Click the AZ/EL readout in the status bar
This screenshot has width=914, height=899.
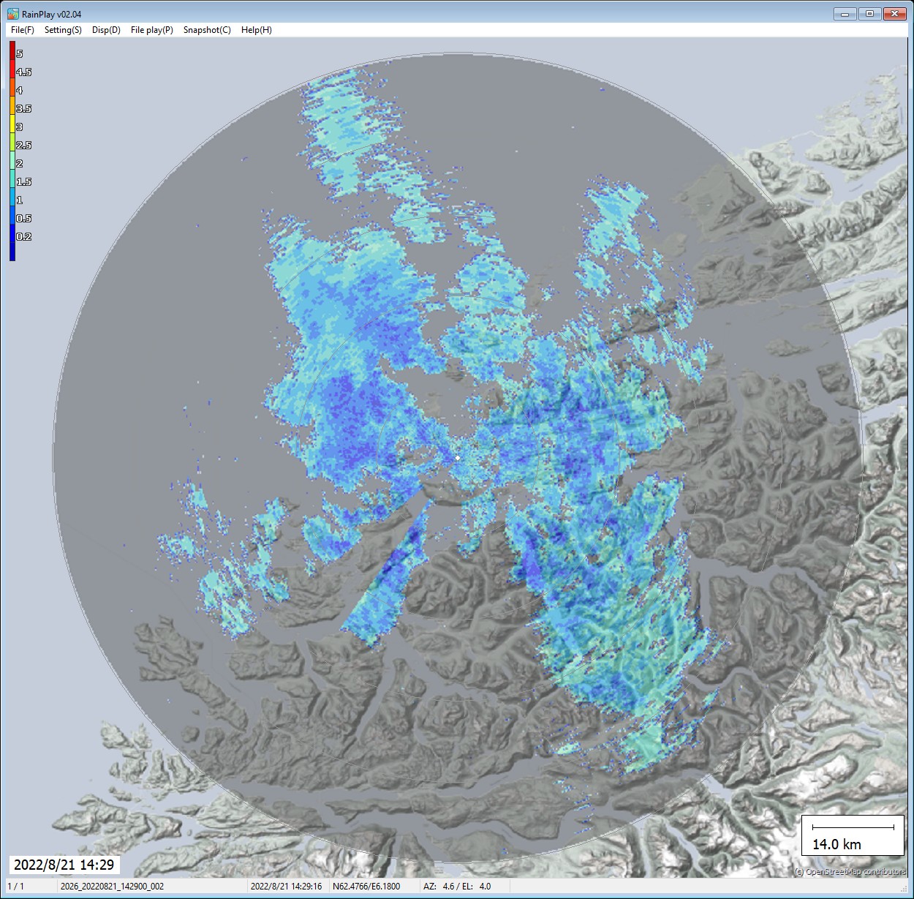click(457, 886)
